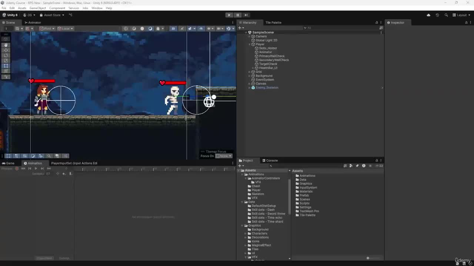Click the Hierarchy search field
474x266 pixels.
click(341, 28)
